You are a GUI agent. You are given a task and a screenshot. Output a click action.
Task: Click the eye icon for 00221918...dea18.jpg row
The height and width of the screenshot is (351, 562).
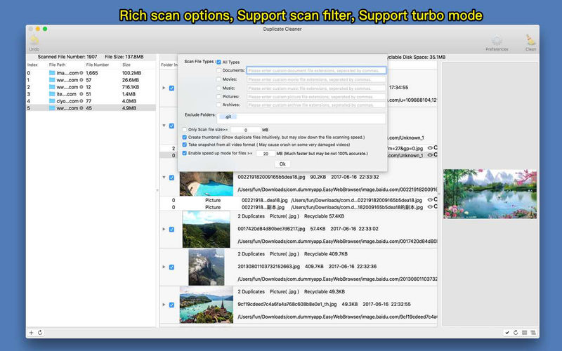[x=430, y=200]
